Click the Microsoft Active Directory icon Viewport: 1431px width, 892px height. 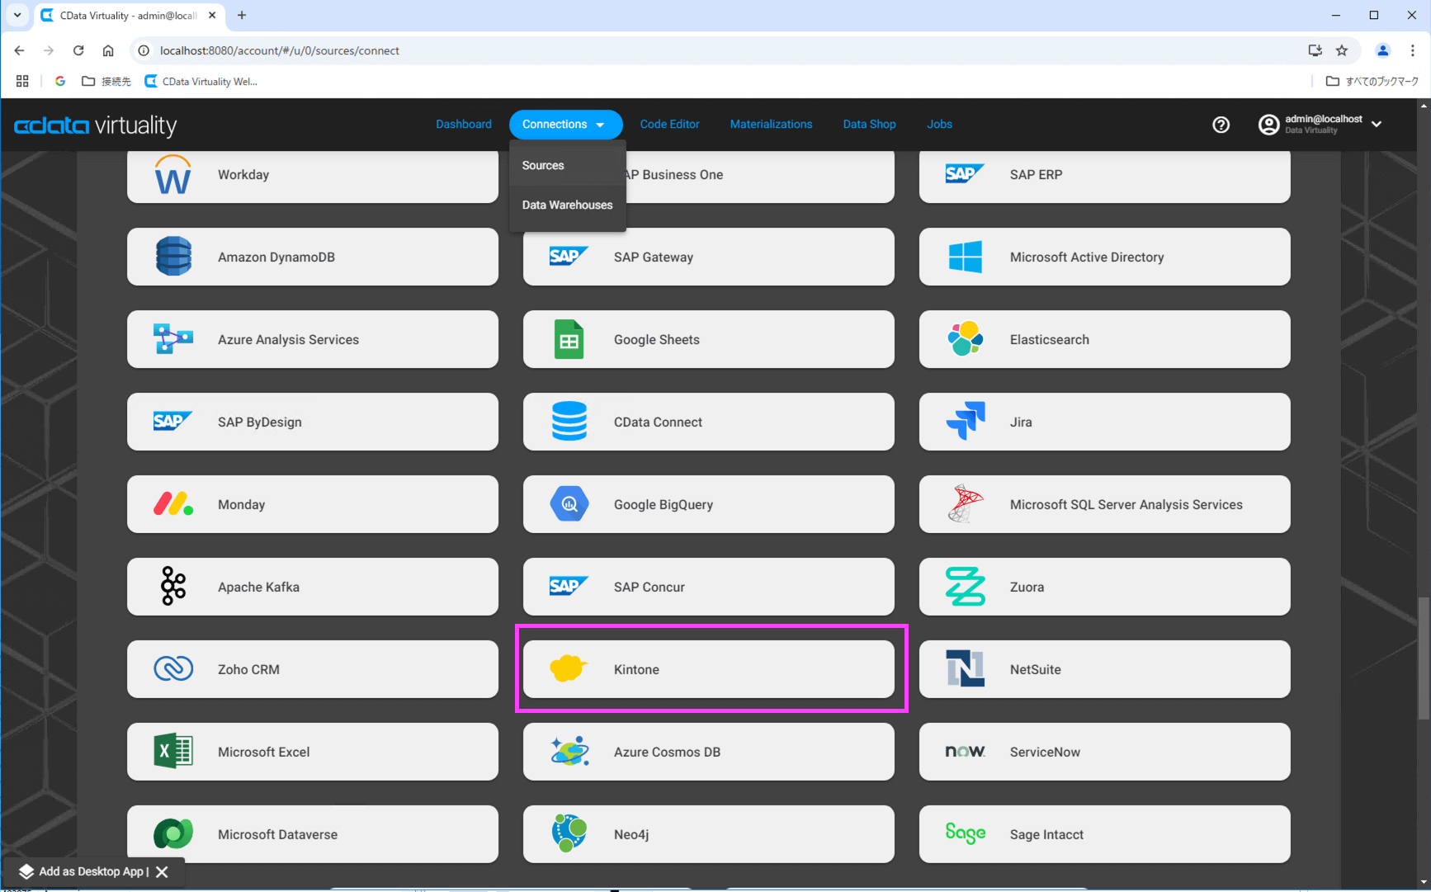[x=966, y=257]
